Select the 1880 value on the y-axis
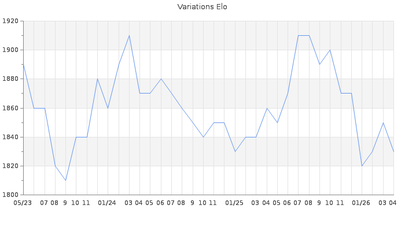Viewport: 405px width, 231px height. [10, 79]
